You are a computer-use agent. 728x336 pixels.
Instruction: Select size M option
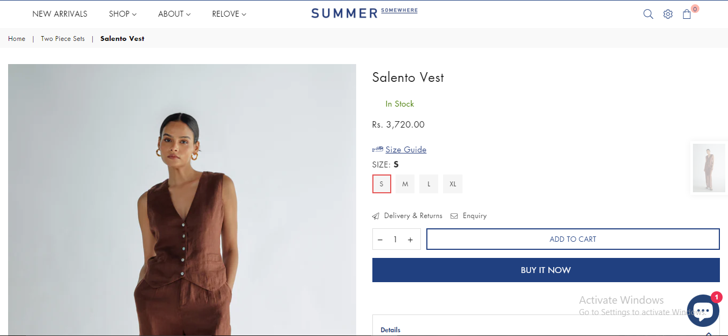click(x=405, y=184)
